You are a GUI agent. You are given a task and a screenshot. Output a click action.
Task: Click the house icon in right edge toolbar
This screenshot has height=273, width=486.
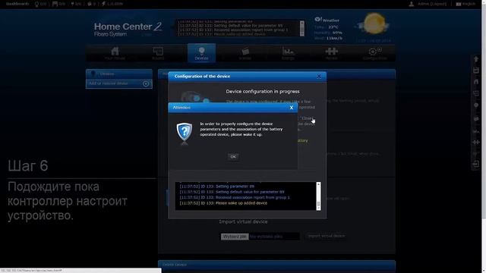(476, 82)
